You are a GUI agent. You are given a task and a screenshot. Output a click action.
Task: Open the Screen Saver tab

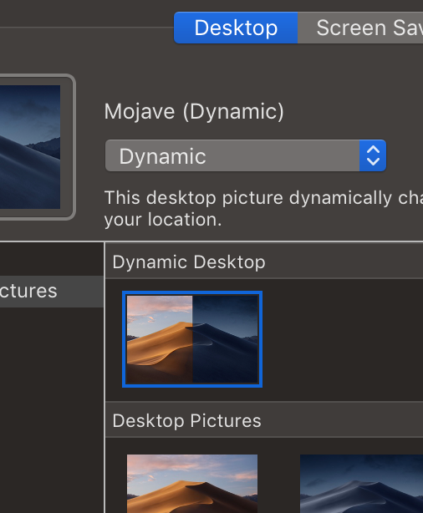[360, 28]
